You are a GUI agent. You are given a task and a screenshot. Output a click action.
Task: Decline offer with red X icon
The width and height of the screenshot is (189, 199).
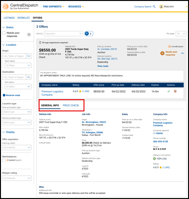[x=175, y=91]
